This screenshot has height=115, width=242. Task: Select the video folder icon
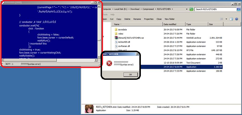pyautogui.click(x=116, y=34)
